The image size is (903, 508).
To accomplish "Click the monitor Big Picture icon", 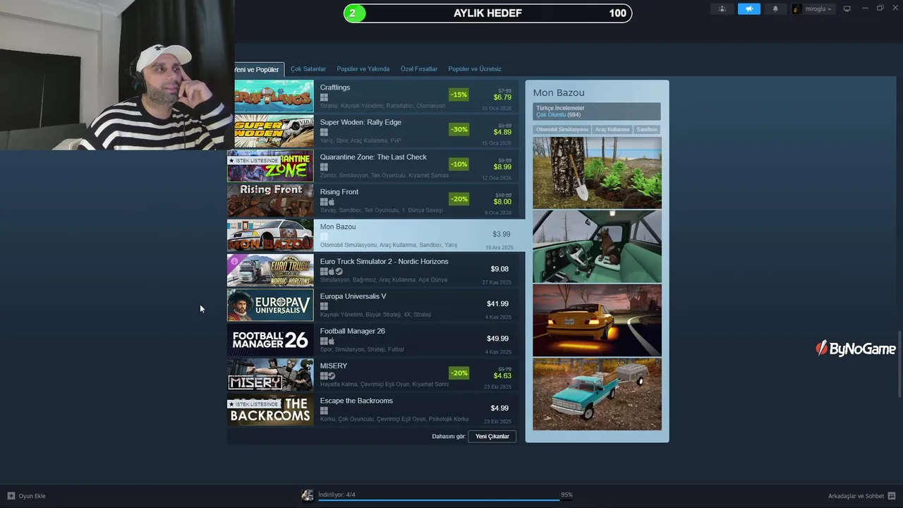I will coord(847,9).
